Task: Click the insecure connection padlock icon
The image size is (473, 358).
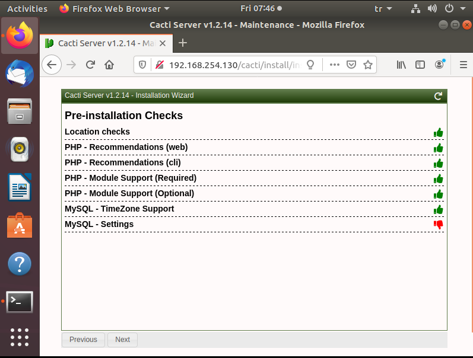Action: click(159, 65)
